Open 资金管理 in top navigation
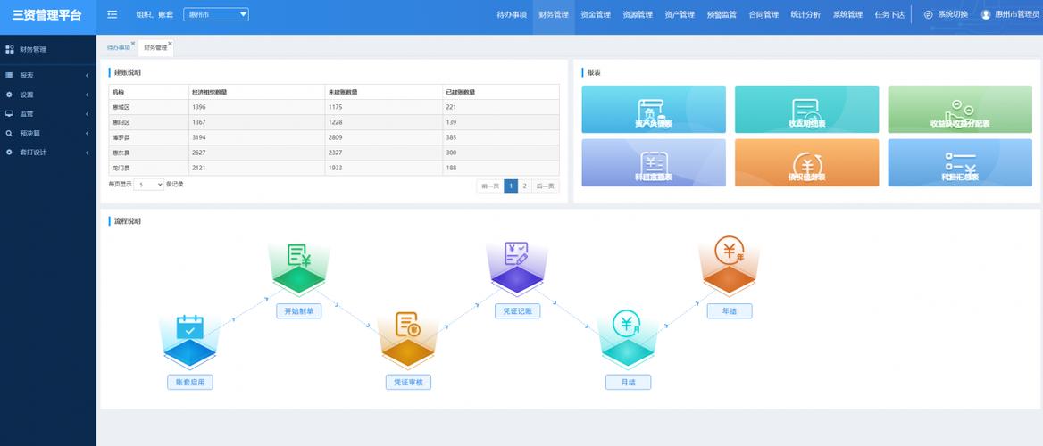 596,14
